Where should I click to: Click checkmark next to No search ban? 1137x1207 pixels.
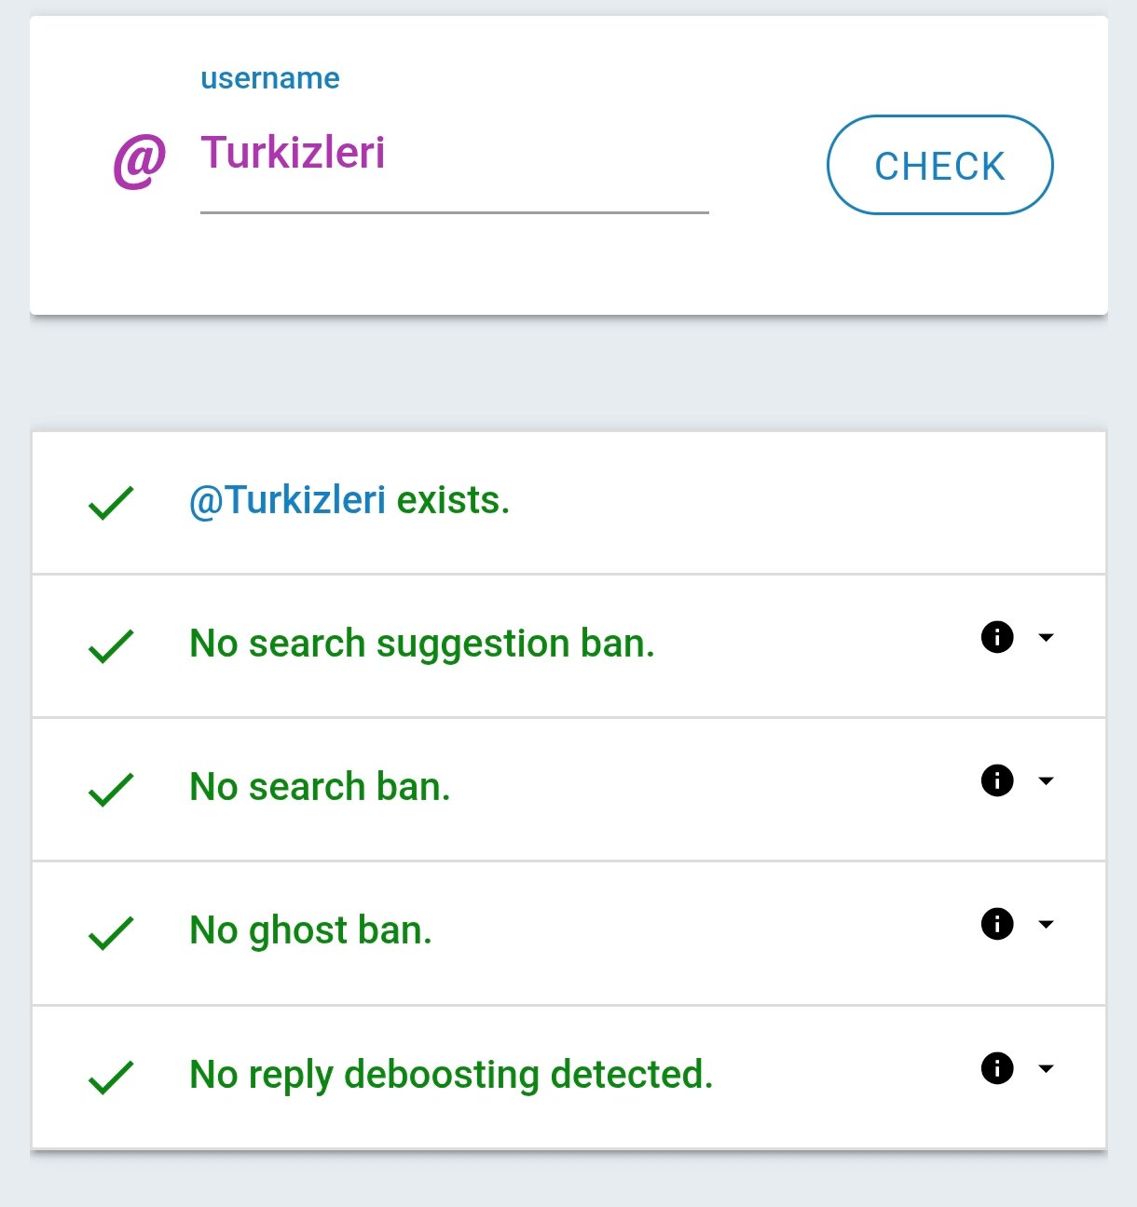tap(111, 789)
